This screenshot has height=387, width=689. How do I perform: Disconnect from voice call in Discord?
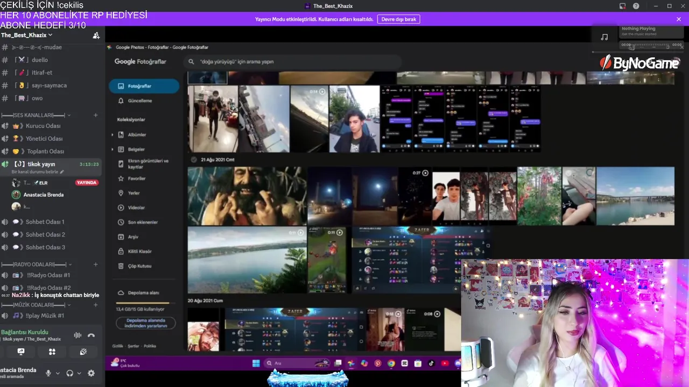pyautogui.click(x=92, y=335)
